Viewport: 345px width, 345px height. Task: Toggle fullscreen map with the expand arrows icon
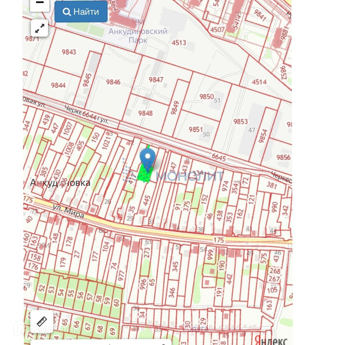coord(40,28)
